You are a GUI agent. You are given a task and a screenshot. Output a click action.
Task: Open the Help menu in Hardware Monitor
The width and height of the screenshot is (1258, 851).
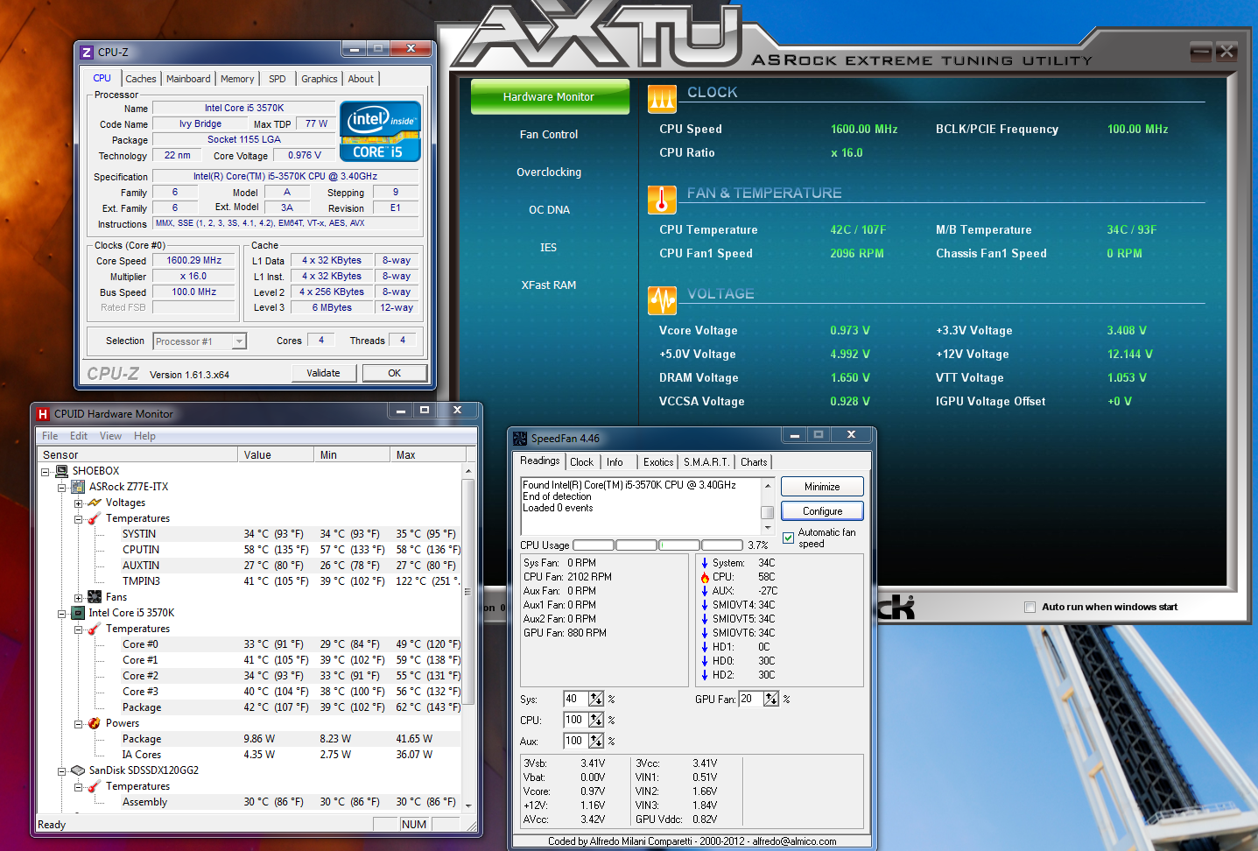(144, 436)
